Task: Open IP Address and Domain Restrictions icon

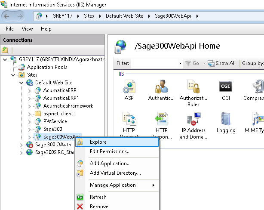Action: click(193, 118)
